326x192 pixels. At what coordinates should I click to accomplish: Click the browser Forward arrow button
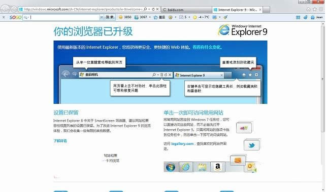[14, 9]
